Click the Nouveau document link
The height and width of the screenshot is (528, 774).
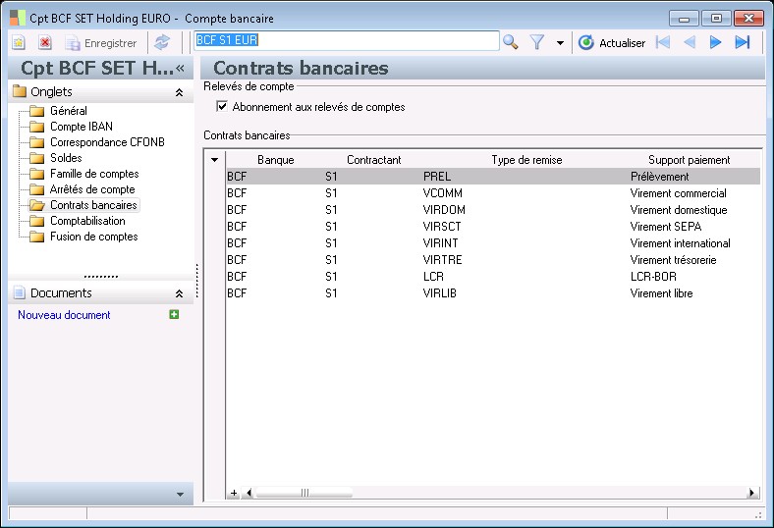64,315
